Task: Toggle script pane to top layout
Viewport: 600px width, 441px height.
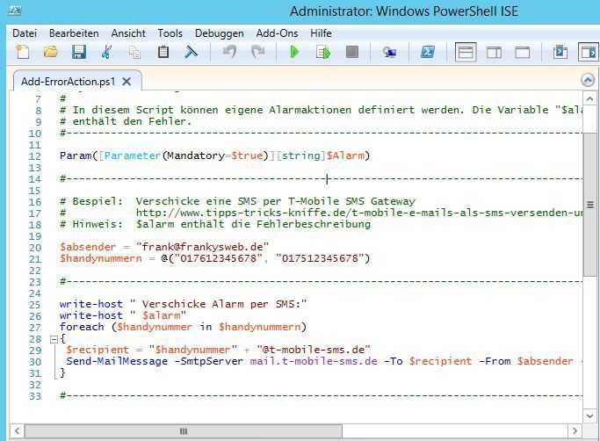Action: (466, 53)
